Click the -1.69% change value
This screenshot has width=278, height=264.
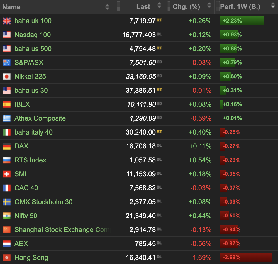(201, 258)
